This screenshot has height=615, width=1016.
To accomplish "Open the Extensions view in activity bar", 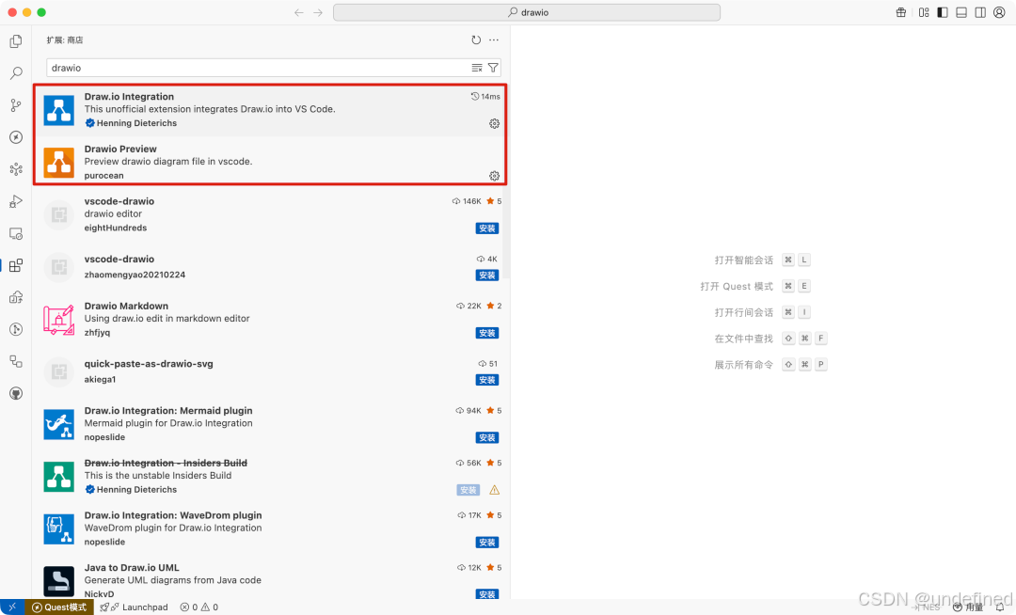I will (x=16, y=265).
